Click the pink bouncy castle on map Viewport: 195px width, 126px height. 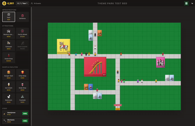click(x=160, y=62)
